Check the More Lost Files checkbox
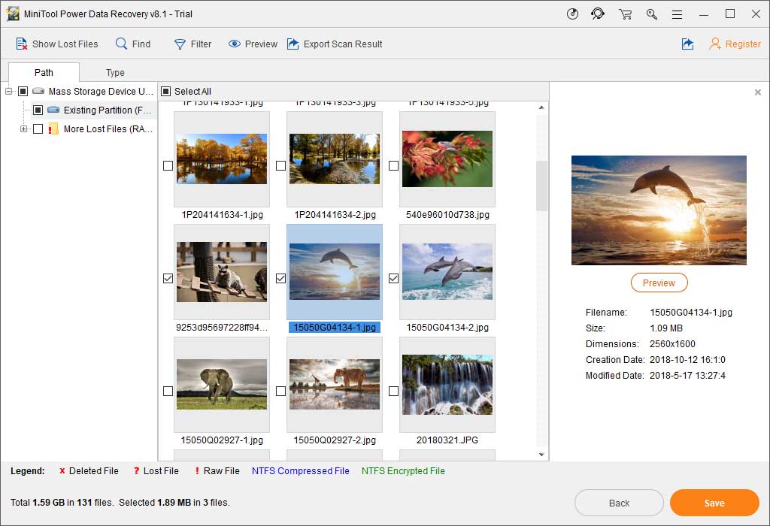 point(38,129)
